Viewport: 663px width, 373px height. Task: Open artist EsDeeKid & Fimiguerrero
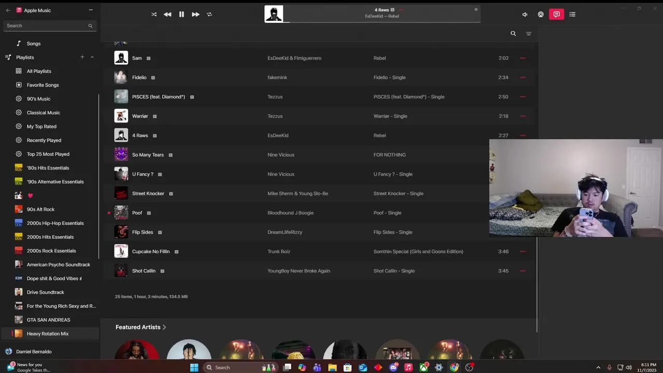[x=294, y=58]
